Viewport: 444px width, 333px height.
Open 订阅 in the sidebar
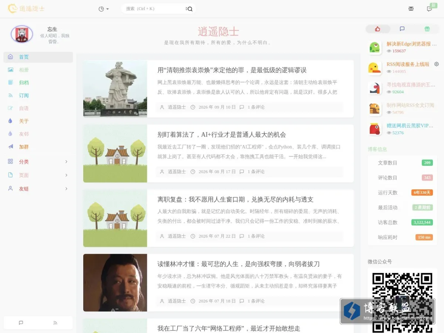(x=24, y=95)
